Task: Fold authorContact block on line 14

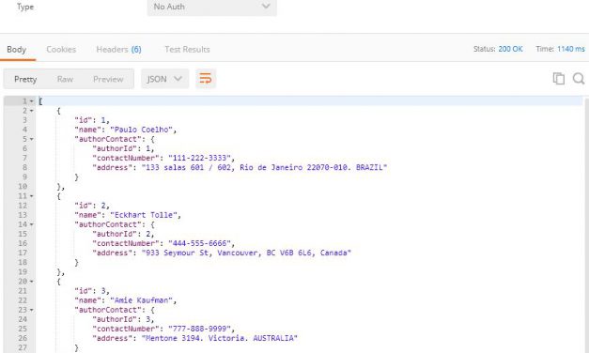Action: [x=32, y=224]
